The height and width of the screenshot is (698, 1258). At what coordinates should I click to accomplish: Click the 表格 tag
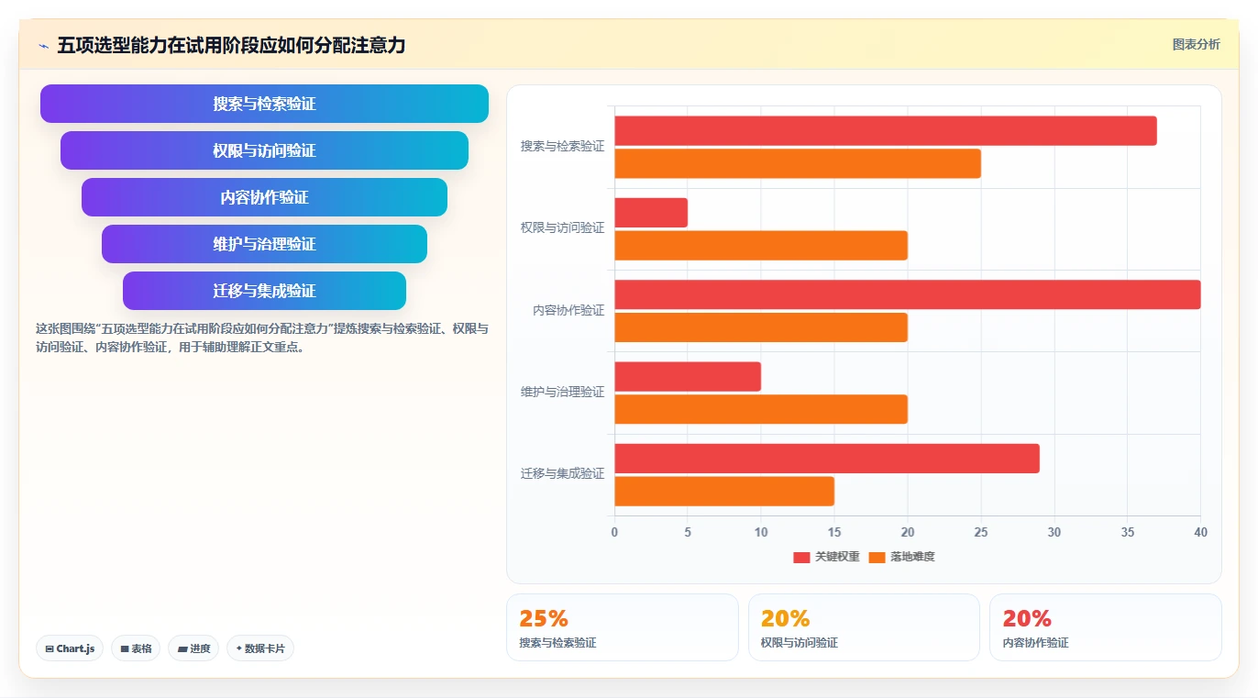tap(136, 648)
